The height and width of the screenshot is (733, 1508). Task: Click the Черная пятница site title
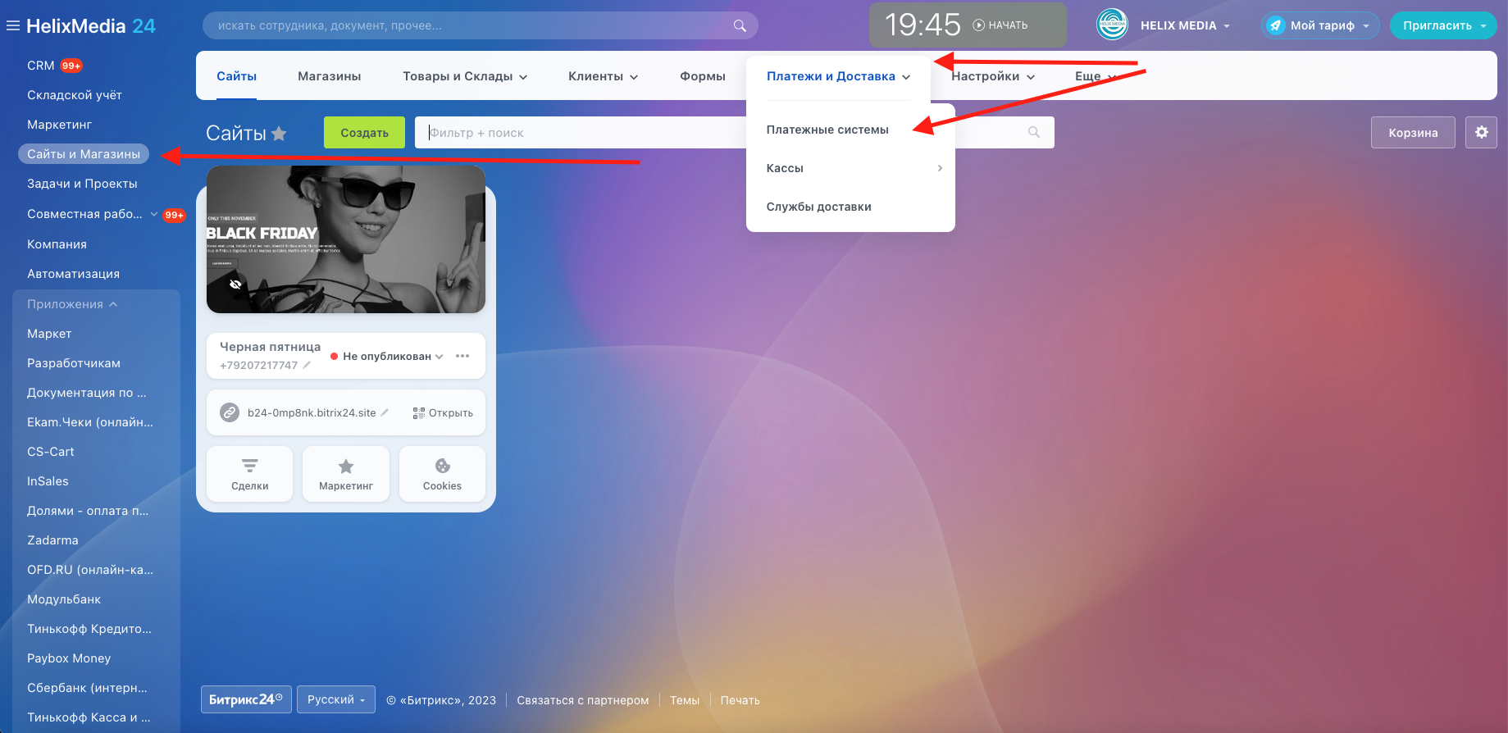(270, 347)
